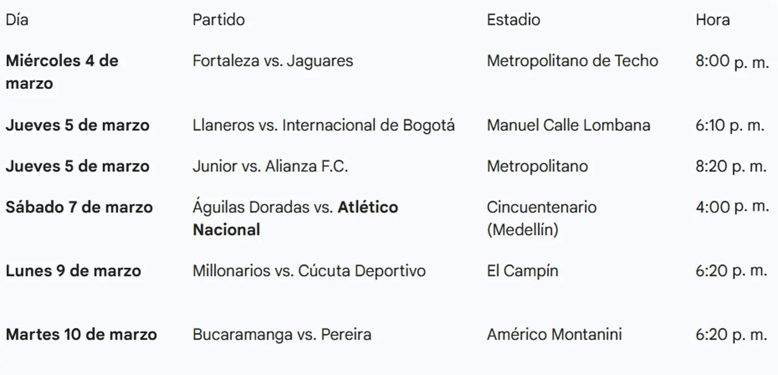Screen dimensions: 778x375
Task: Select the Sábado 7 de marzo date
Action: pyautogui.click(x=79, y=207)
